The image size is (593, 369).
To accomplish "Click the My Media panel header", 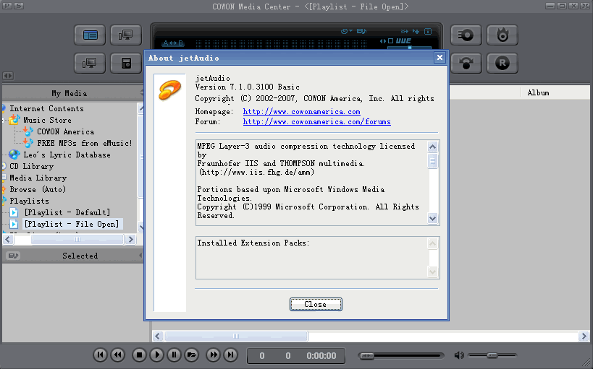I will tap(70, 93).
